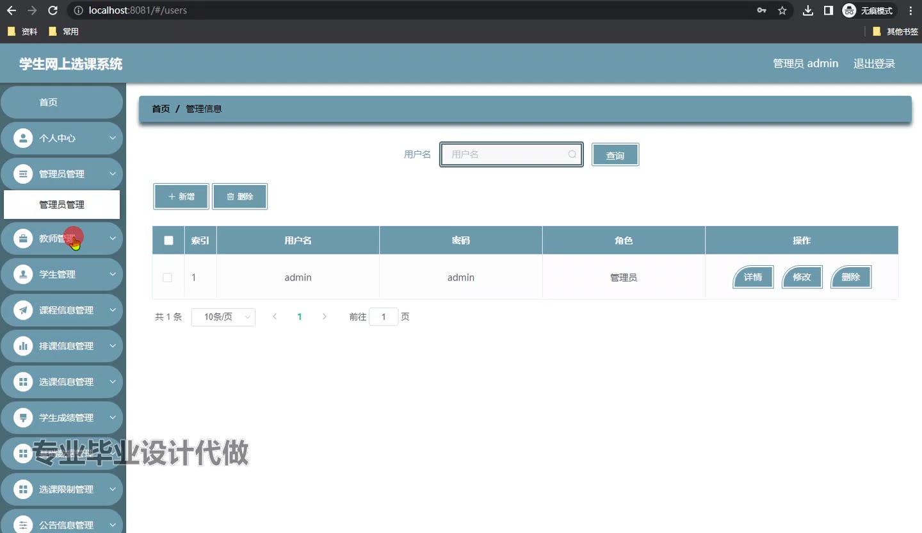Select all rows with header checkbox
Image resolution: width=922 pixels, height=533 pixels.
tap(168, 241)
